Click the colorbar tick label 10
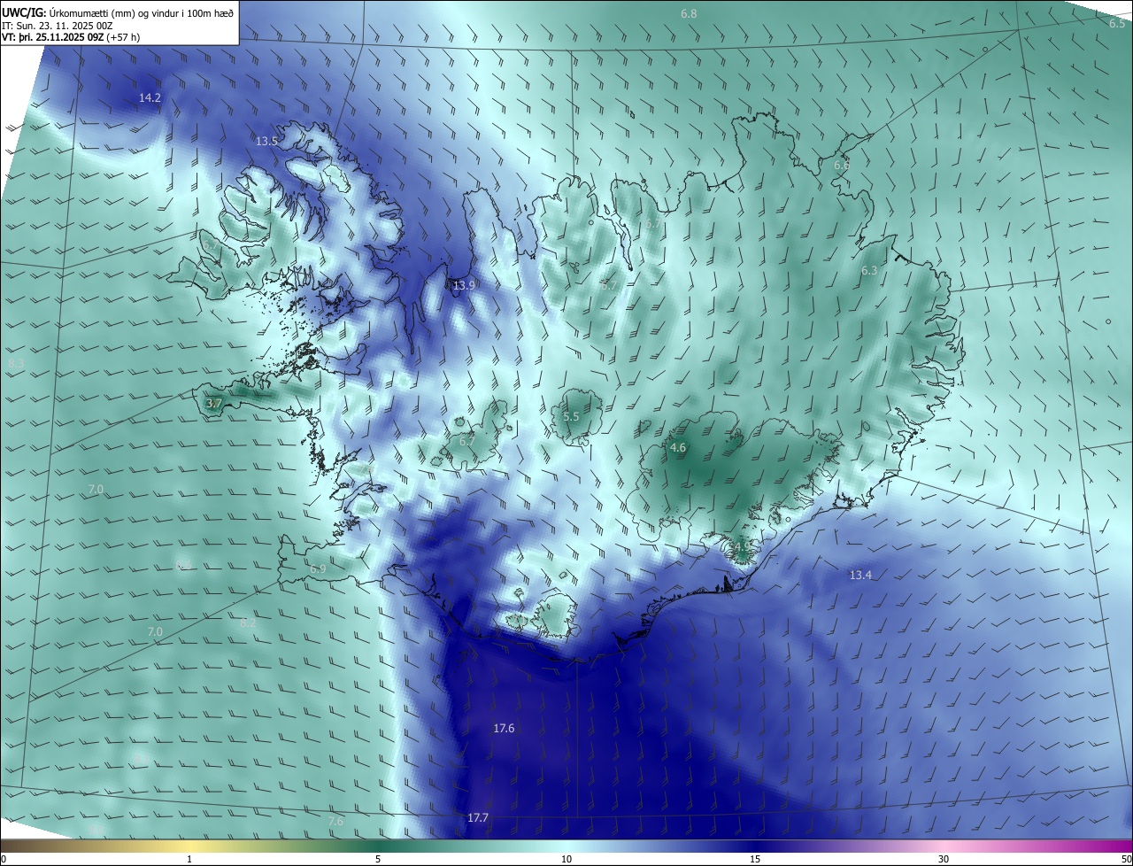 pos(566,859)
